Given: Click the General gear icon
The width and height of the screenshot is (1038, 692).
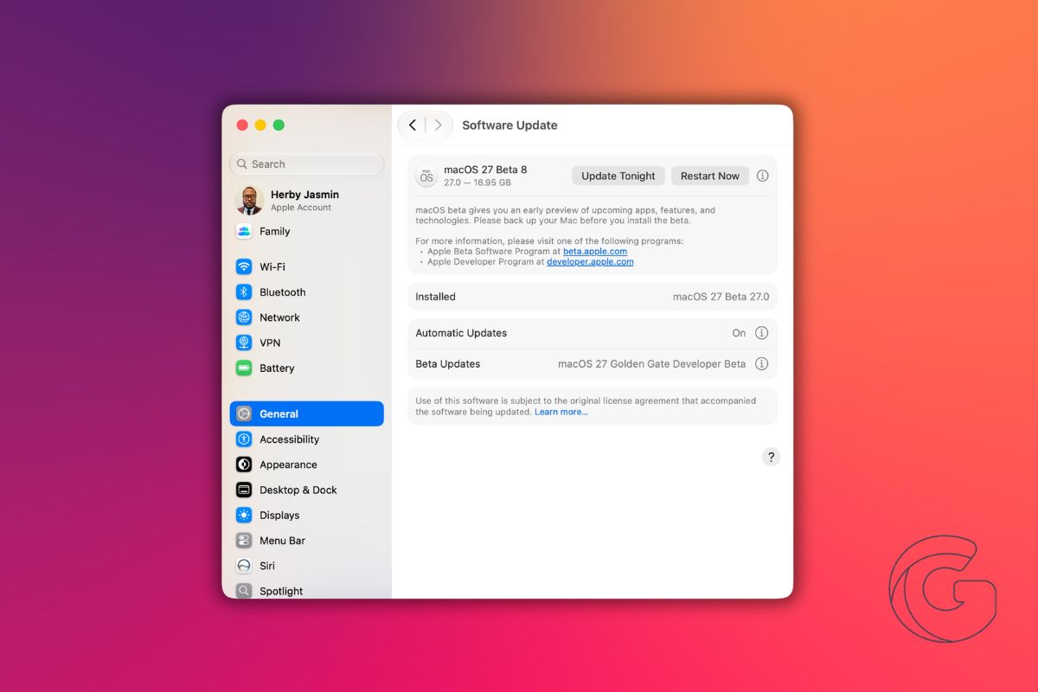Looking at the screenshot, I should click(x=244, y=413).
